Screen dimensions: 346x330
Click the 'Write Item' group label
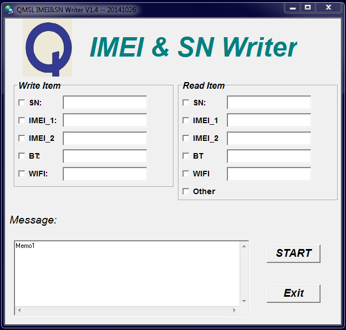pyautogui.click(x=39, y=85)
